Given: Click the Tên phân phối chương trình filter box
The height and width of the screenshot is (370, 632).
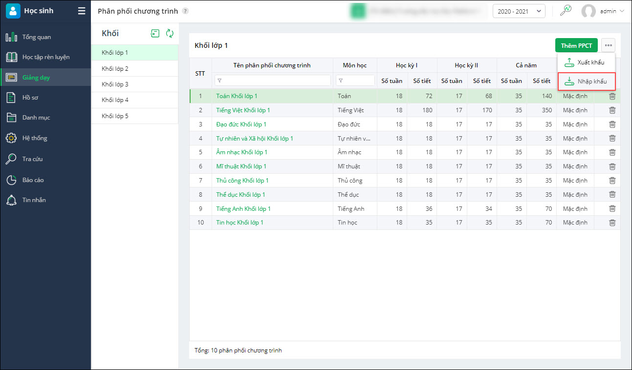Looking at the screenshot, I should click(x=273, y=81).
